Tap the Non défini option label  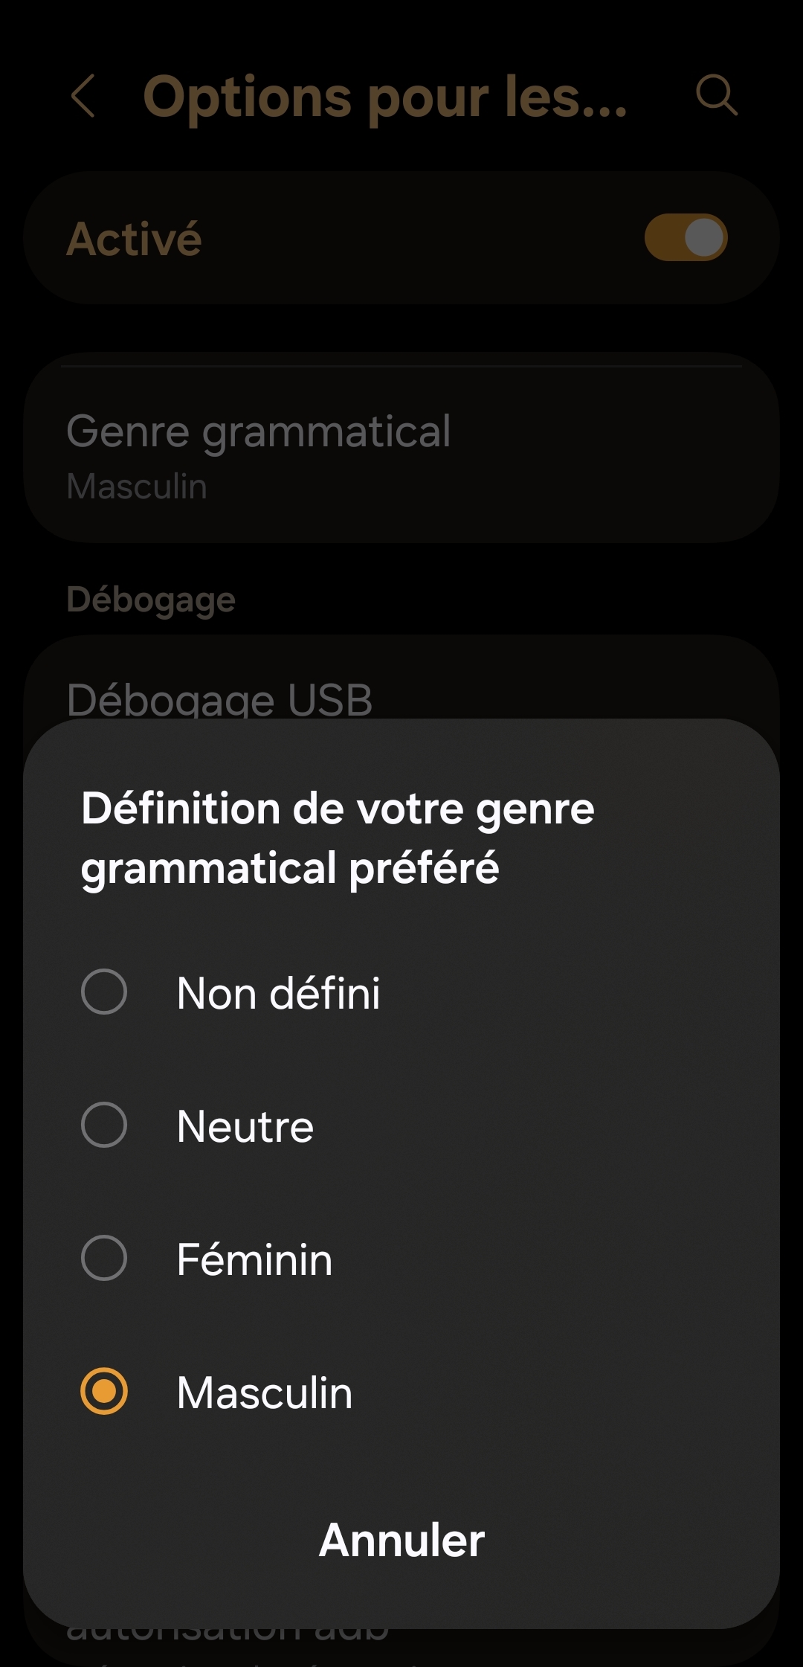click(x=278, y=993)
